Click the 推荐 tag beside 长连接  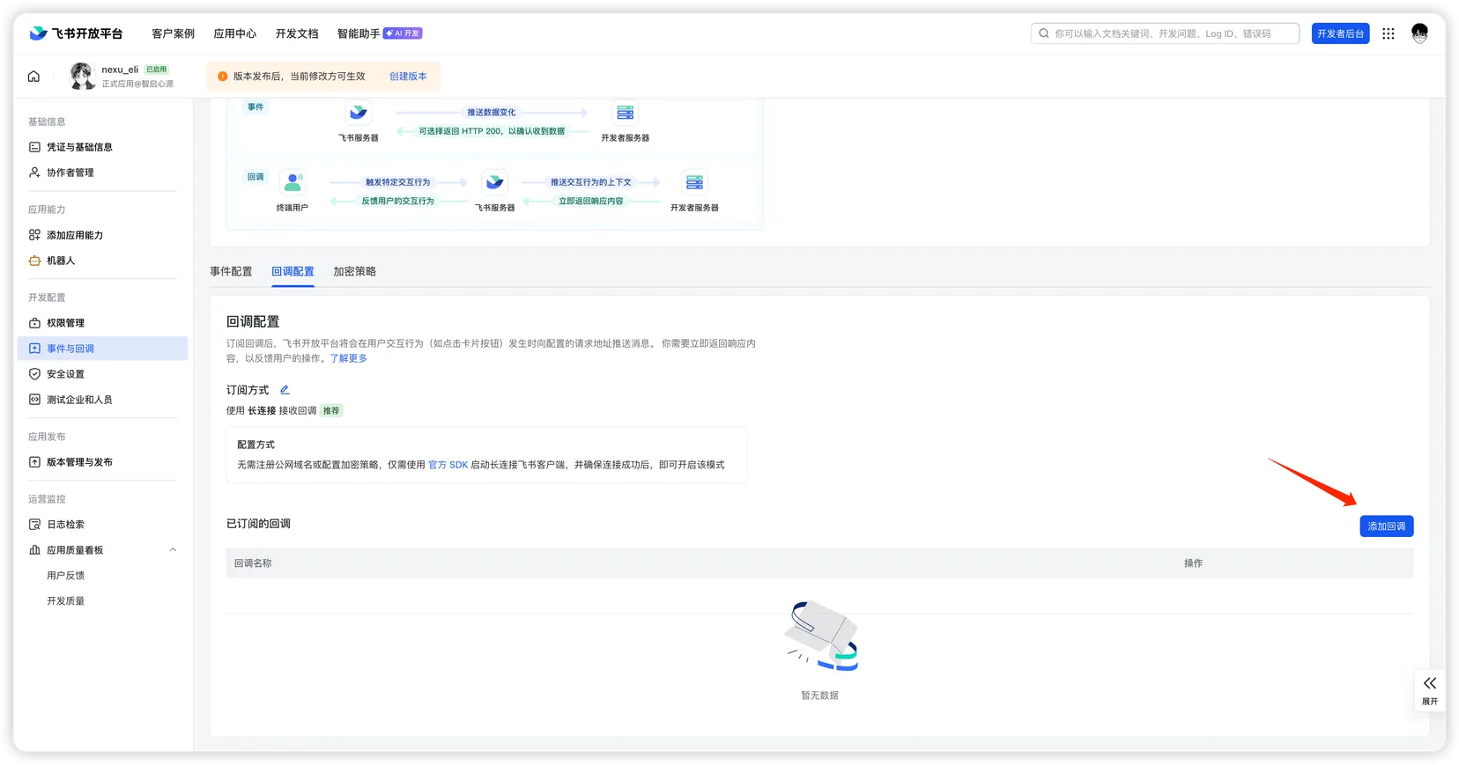(x=331, y=410)
